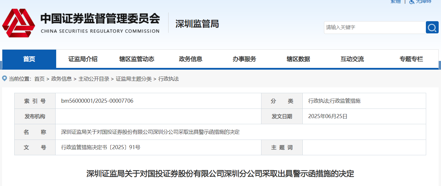Click the 繁體 language link
441x186 pixels.
click(x=396, y=1)
